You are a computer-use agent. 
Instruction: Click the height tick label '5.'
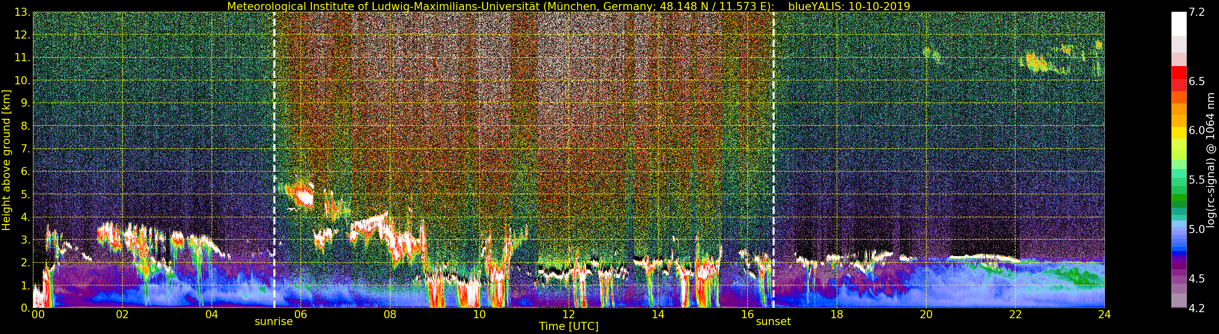(x=25, y=195)
